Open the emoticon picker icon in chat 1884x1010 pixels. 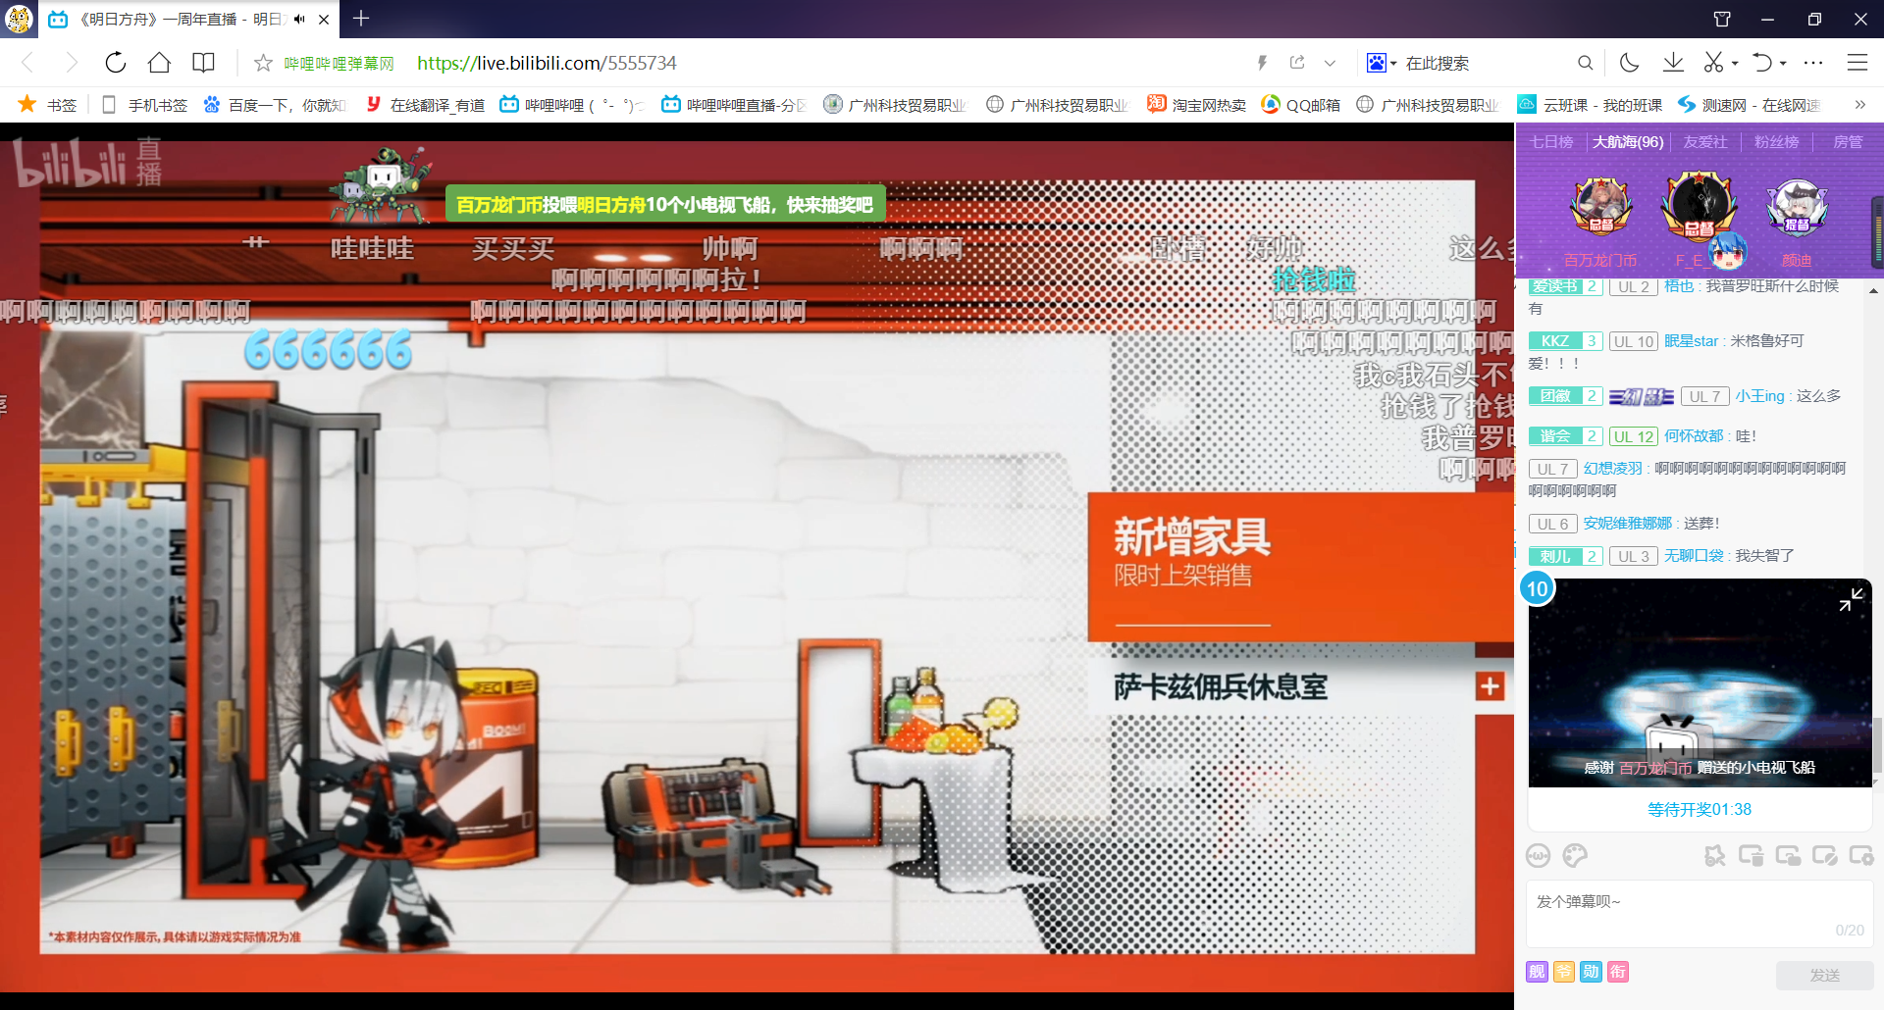[1538, 856]
